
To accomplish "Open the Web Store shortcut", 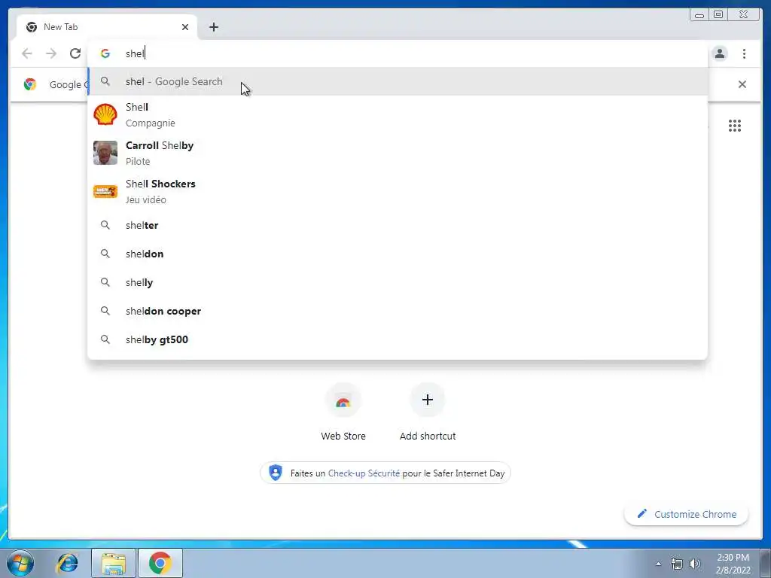I will [x=343, y=412].
